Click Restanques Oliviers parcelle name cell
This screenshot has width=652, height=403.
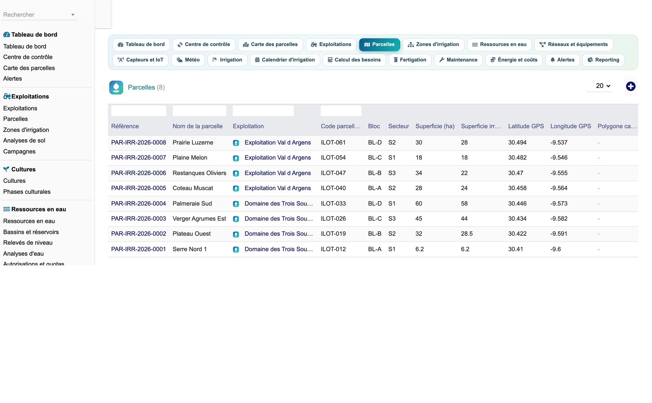click(x=199, y=173)
